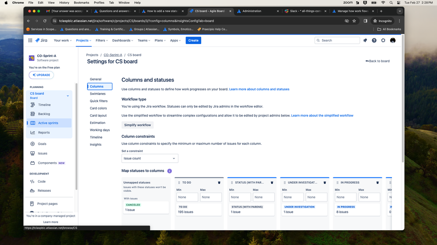The height and width of the screenshot is (245, 437).
Task: Open CO-Sprint-A breadcrumb link
Action: click(x=113, y=55)
